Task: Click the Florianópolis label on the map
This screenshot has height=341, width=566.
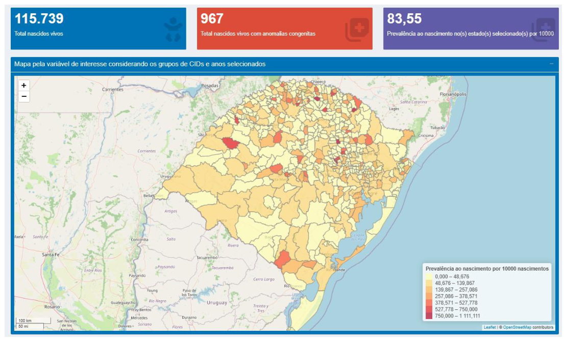Action: pos(453,94)
